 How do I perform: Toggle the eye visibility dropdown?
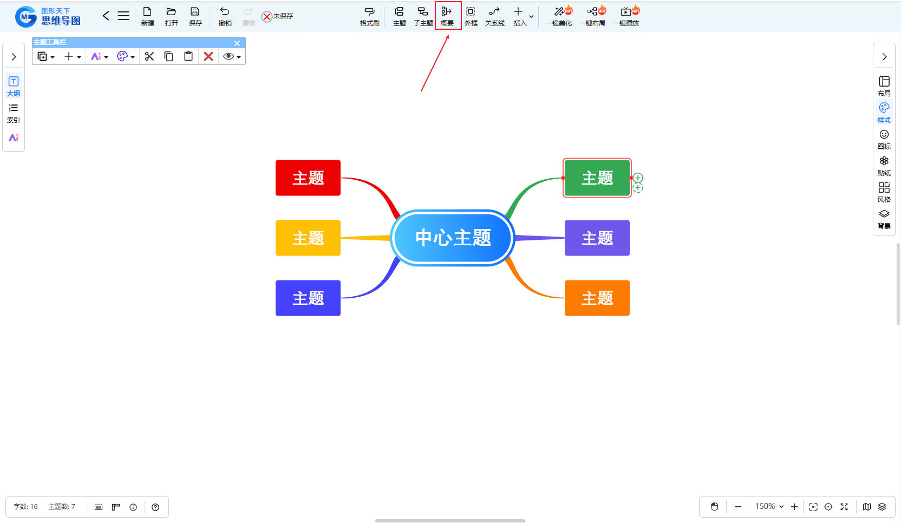coord(232,56)
